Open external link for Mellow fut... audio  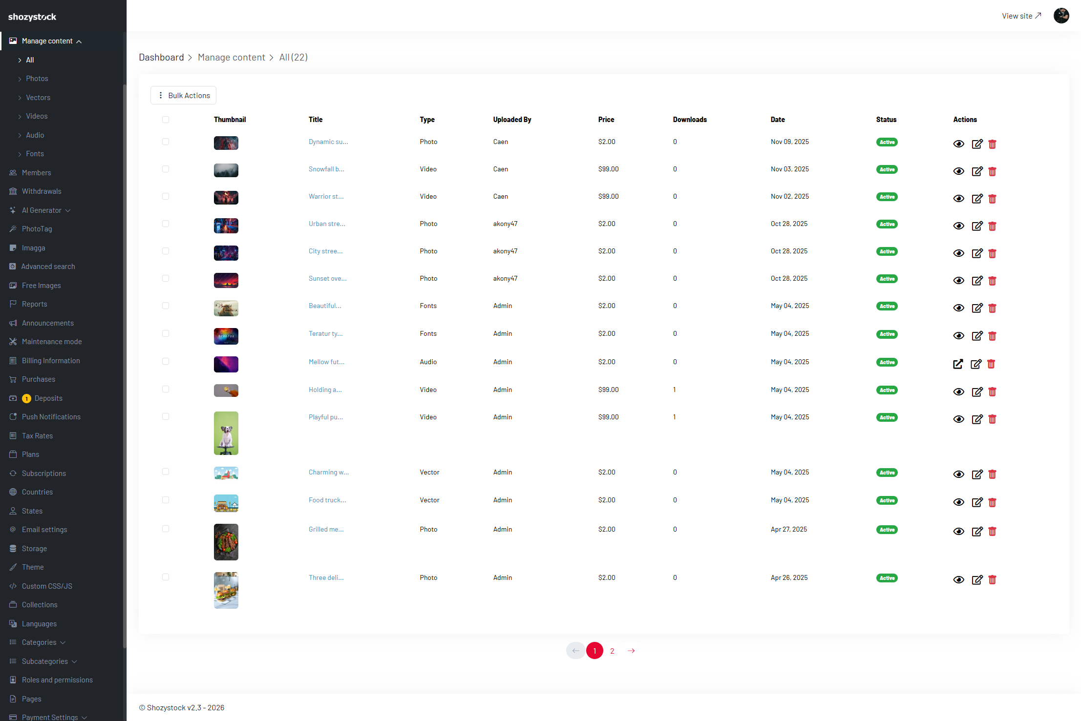tap(958, 364)
